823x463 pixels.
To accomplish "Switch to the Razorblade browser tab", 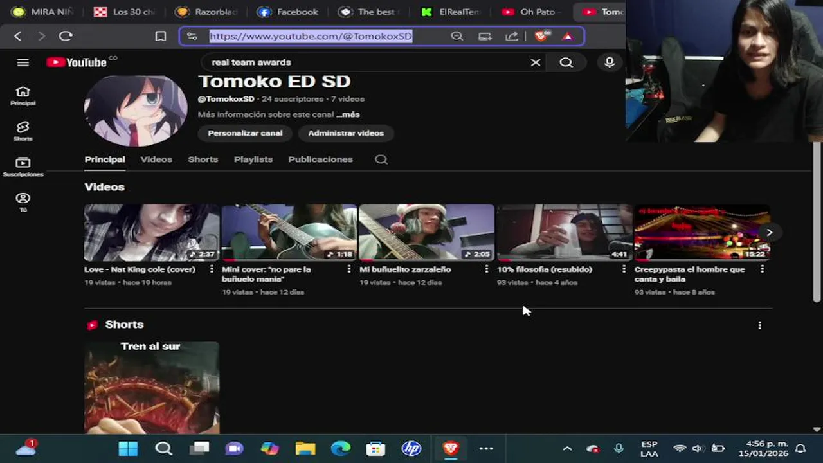I will click(207, 12).
